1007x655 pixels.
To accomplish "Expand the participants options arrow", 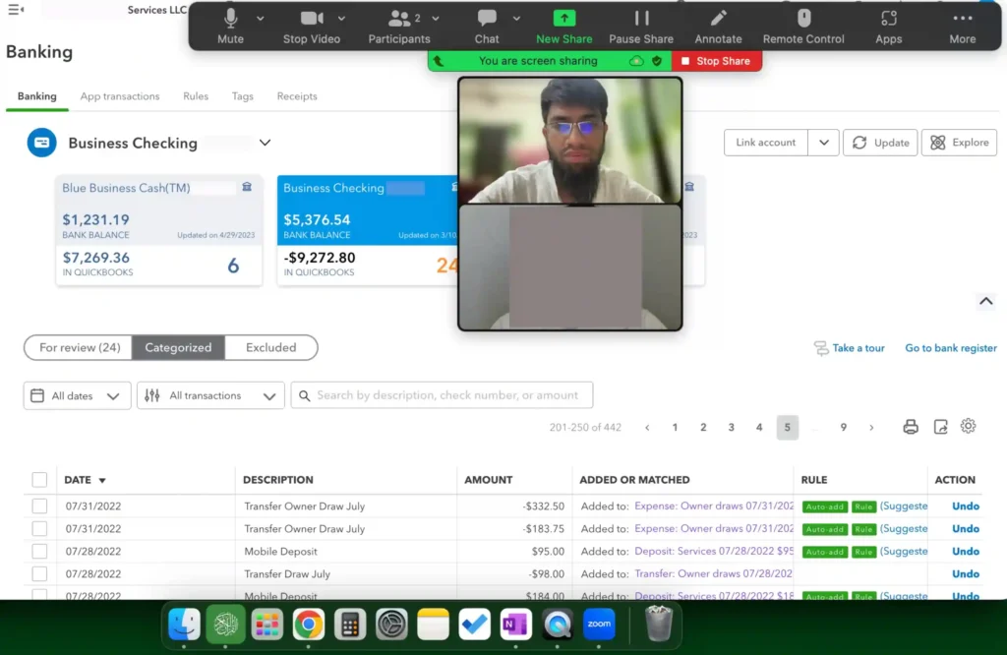I will tap(436, 19).
